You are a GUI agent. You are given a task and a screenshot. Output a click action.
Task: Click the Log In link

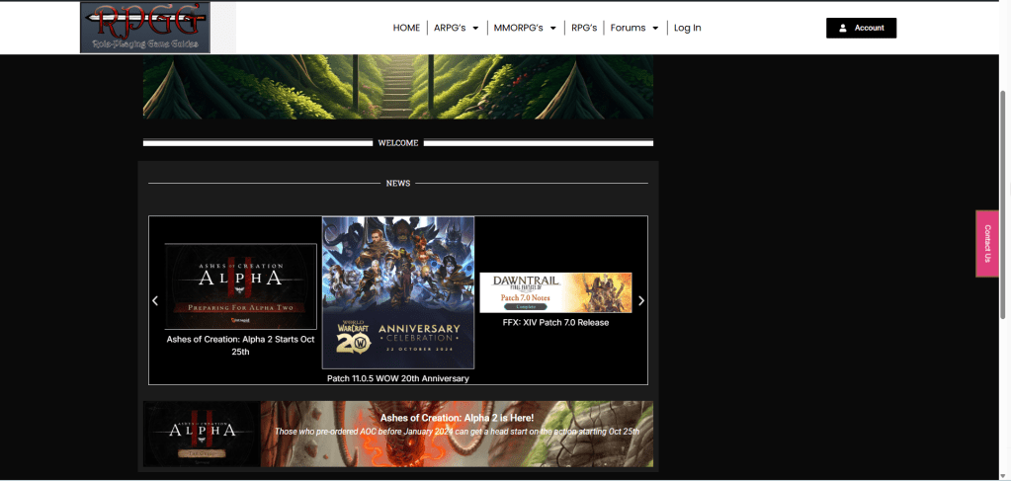point(687,28)
